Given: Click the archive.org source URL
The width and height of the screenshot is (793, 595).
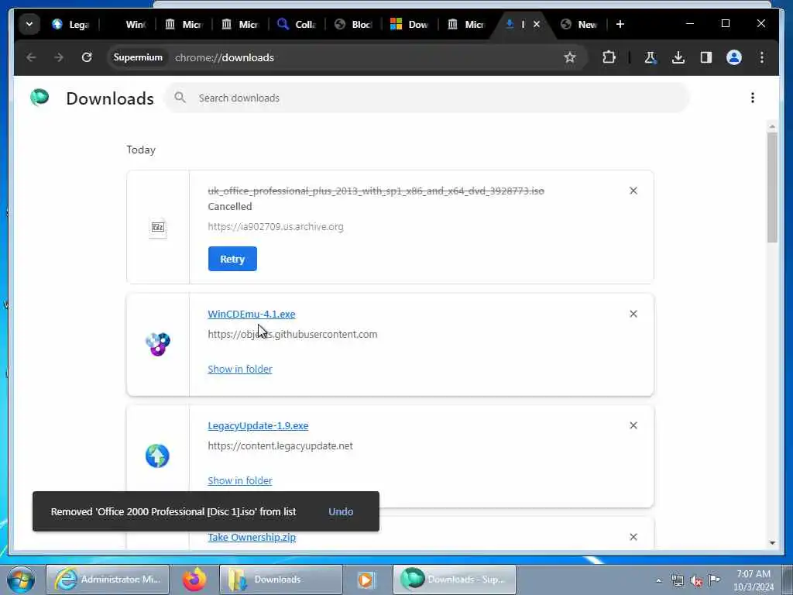Looking at the screenshot, I should click(x=276, y=227).
